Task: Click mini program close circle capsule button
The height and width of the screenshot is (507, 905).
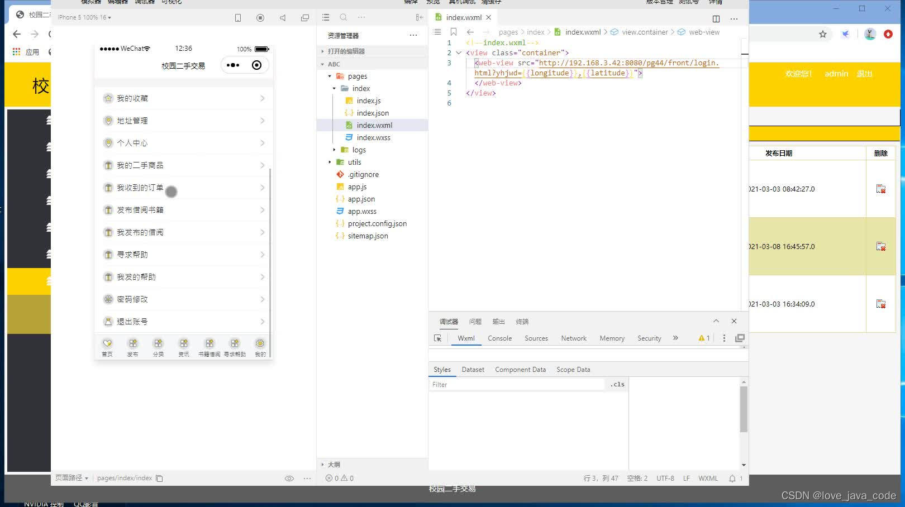Action: (256, 65)
